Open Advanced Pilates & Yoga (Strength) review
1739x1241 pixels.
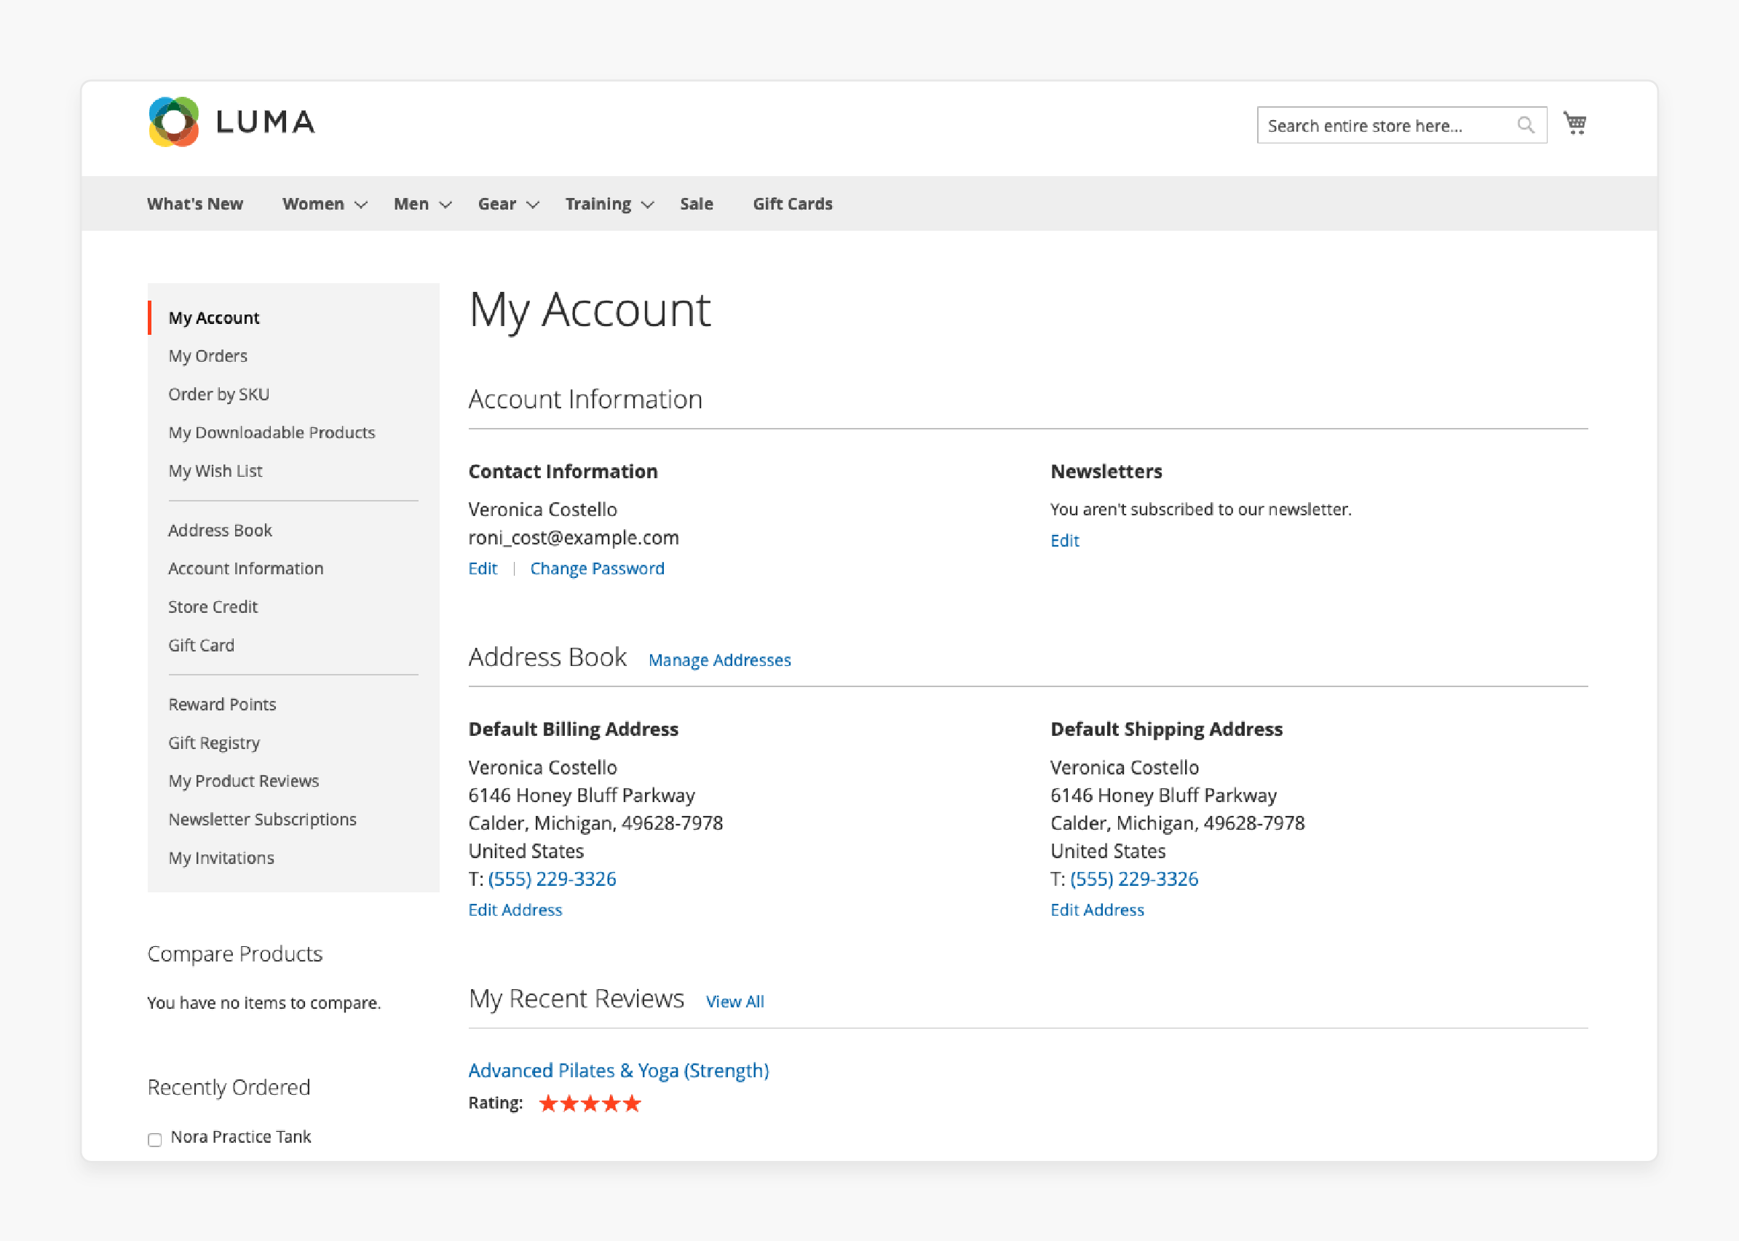pyautogui.click(x=619, y=1071)
